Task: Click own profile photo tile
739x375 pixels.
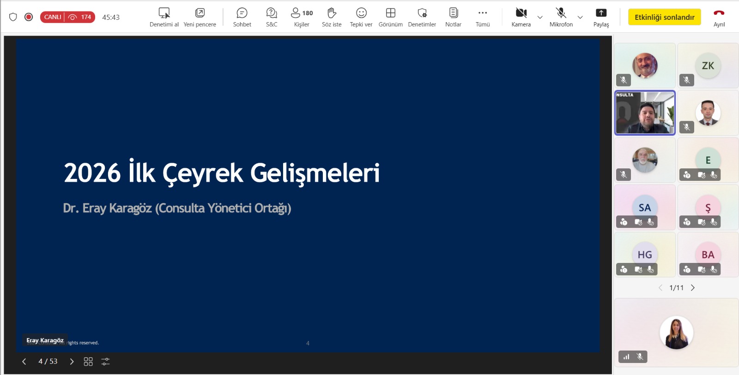Action: click(x=676, y=333)
